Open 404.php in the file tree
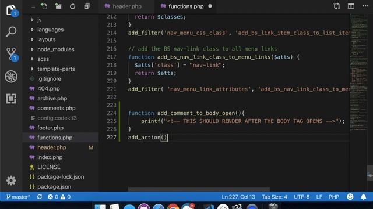This screenshot has height=209, width=373. (x=48, y=89)
